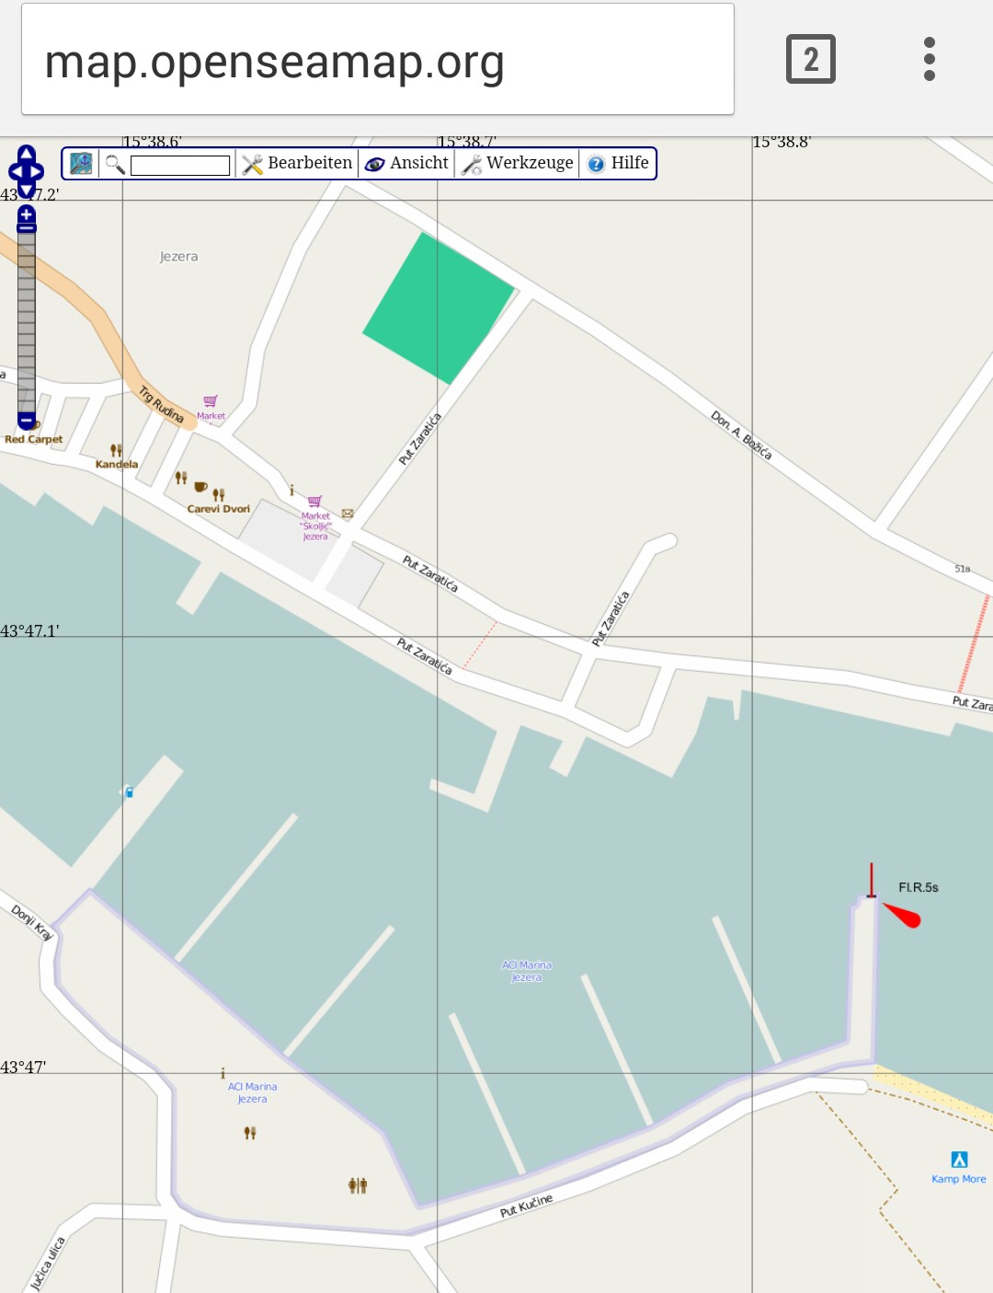The height and width of the screenshot is (1293, 993).
Task: Click the ACI Marina Jezera label in water
Action: click(x=526, y=971)
